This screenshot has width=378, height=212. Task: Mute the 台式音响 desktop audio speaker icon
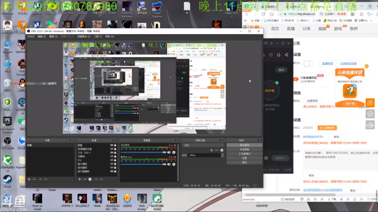(169, 152)
